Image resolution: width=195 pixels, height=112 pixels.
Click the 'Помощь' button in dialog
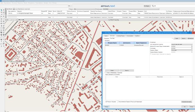click(x=106, y=107)
